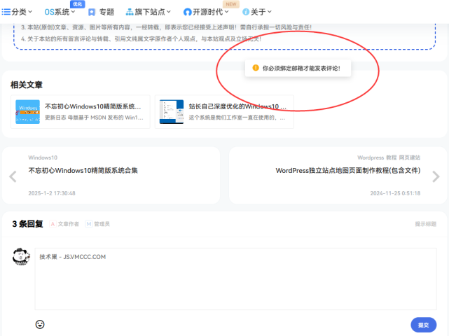Click the Wordpress 教程 网页建站 tags
Image resolution: width=449 pixels, height=336 pixels.
[389, 157]
